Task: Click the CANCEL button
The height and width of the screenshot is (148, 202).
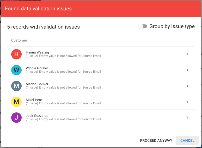Action: (187, 140)
